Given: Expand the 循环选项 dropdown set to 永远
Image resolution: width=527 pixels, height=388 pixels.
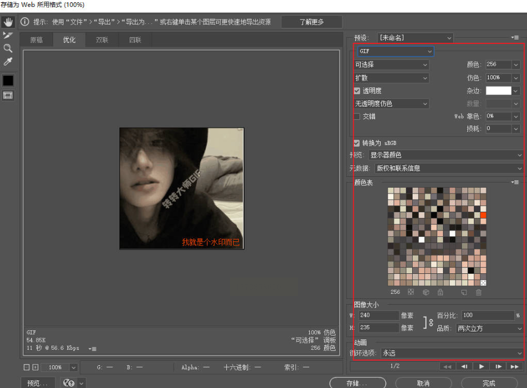Looking at the screenshot, I should pos(452,353).
